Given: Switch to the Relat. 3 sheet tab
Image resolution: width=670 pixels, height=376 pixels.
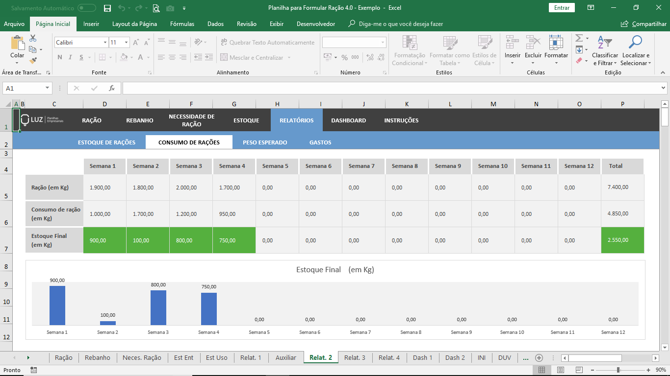Looking at the screenshot, I should [x=355, y=357].
